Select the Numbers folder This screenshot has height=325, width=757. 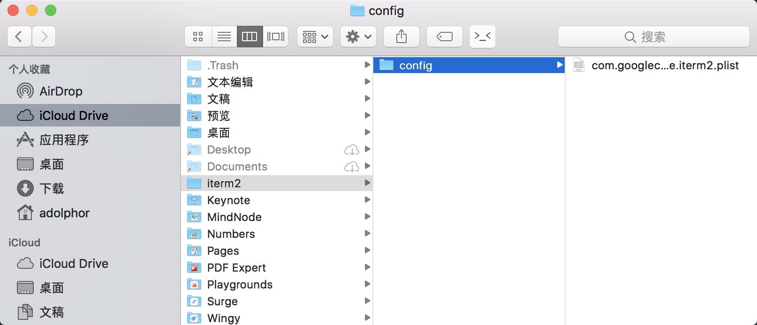pos(277,234)
